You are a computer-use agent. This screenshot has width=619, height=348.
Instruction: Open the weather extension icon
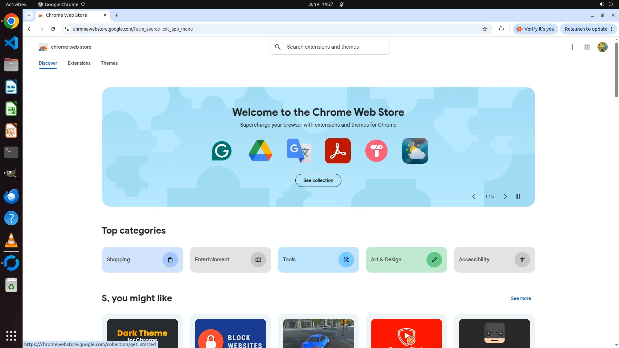click(415, 151)
